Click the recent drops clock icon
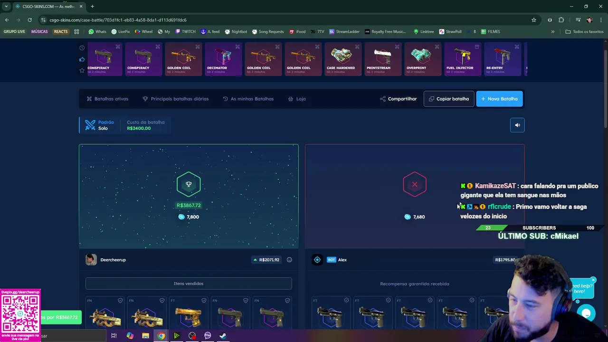 [82, 48]
